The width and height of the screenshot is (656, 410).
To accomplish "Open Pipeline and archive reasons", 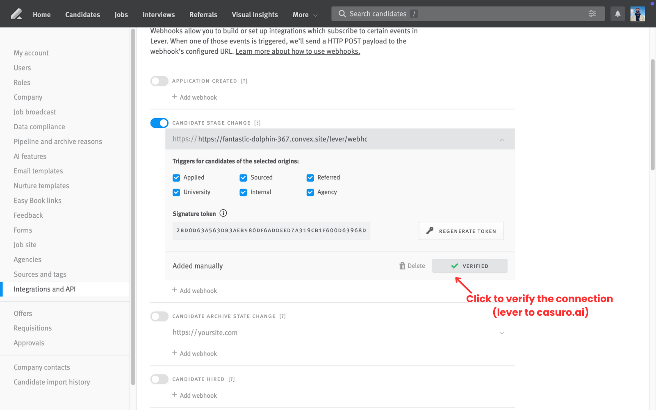I will [x=58, y=141].
